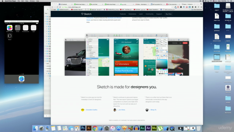This screenshot has height=132, width=234.
Task: Open Adobe Audition in the Dock
Action: (x=142, y=128)
